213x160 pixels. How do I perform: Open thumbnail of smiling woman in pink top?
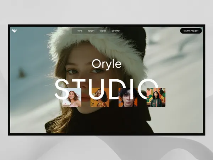(72, 97)
